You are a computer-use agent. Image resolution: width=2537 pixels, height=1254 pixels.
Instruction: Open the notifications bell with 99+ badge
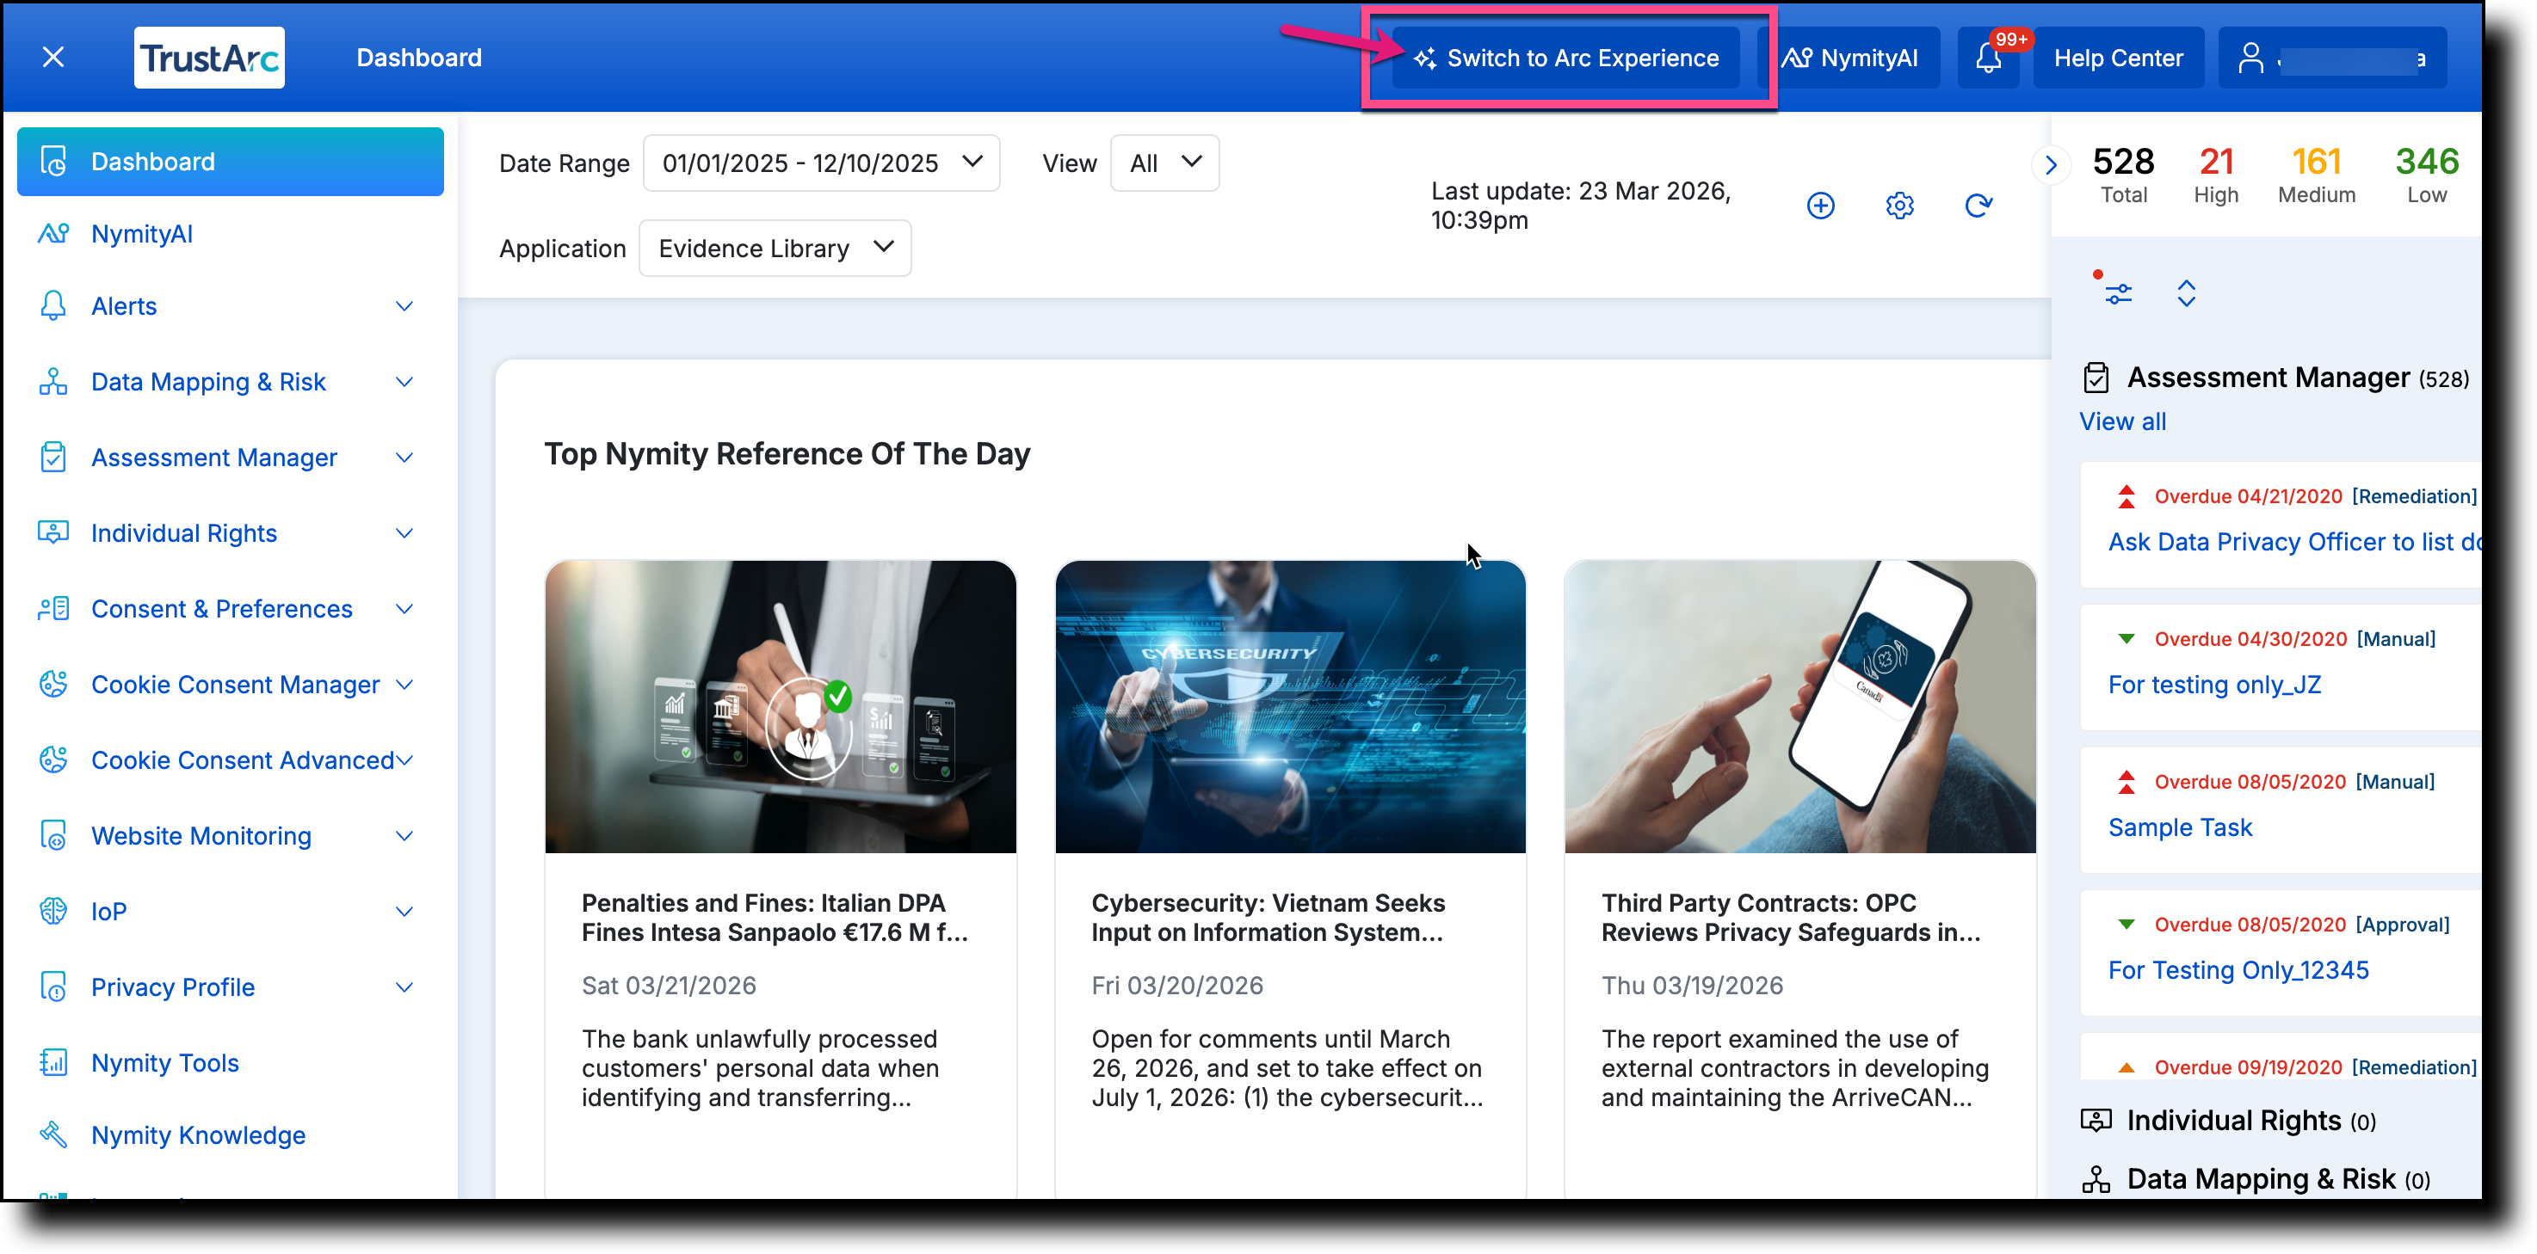1990,58
